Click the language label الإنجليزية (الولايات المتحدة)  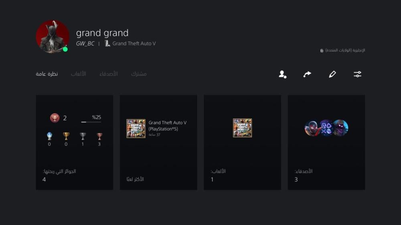[344, 50]
